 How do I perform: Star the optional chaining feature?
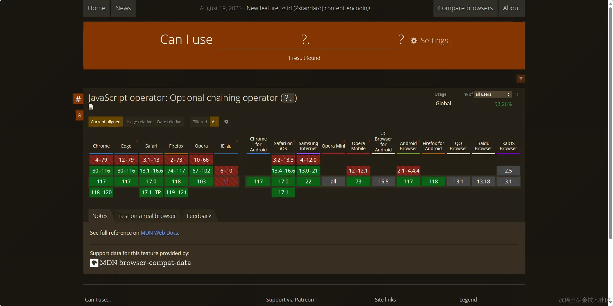[x=80, y=115]
